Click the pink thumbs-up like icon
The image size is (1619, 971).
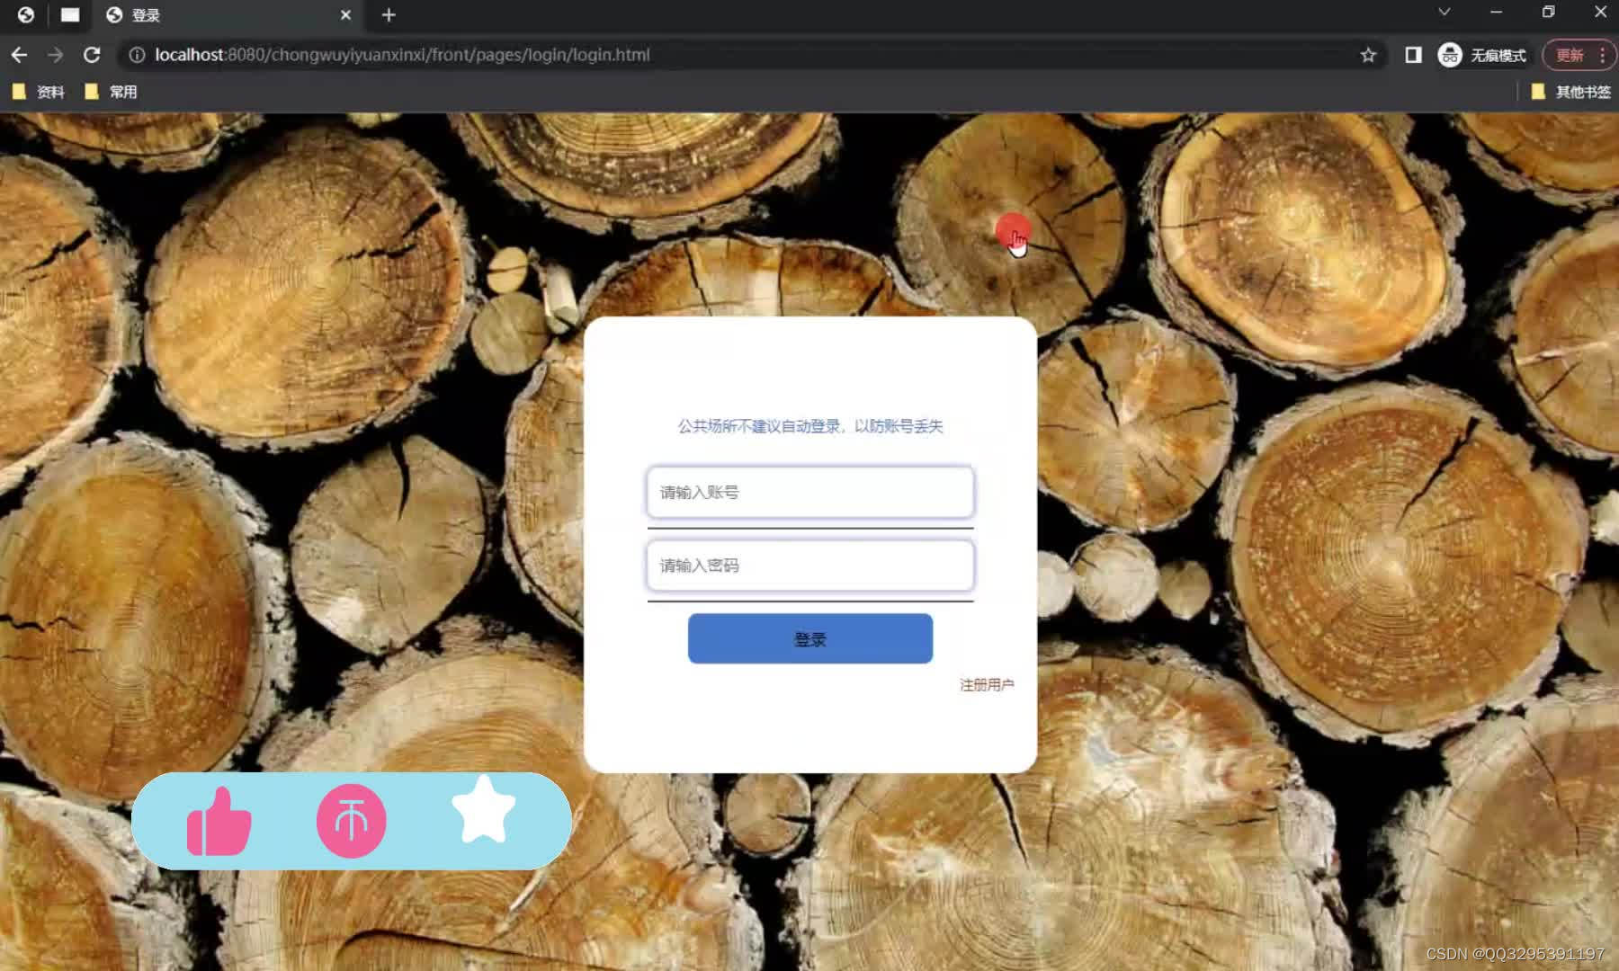pos(219,821)
